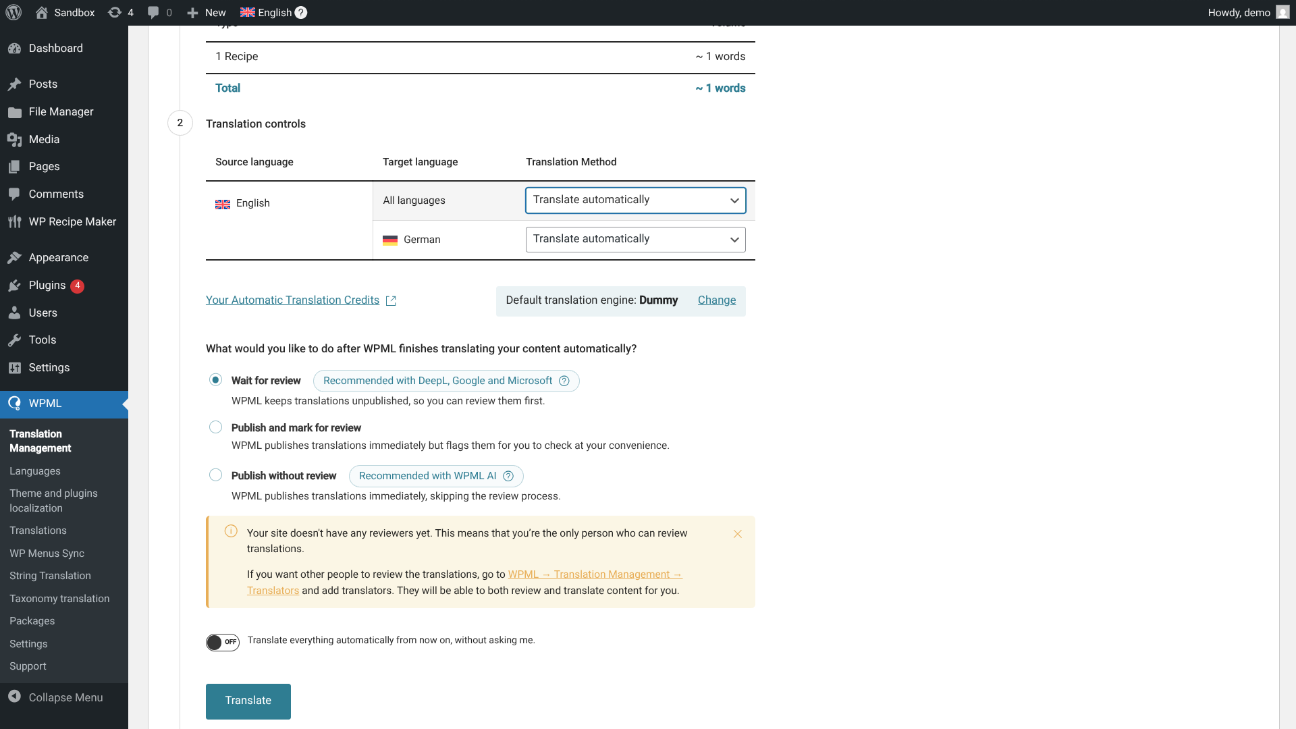Click info icon on WPML AI recommendation badge
This screenshot has height=729, width=1296.
tap(508, 476)
